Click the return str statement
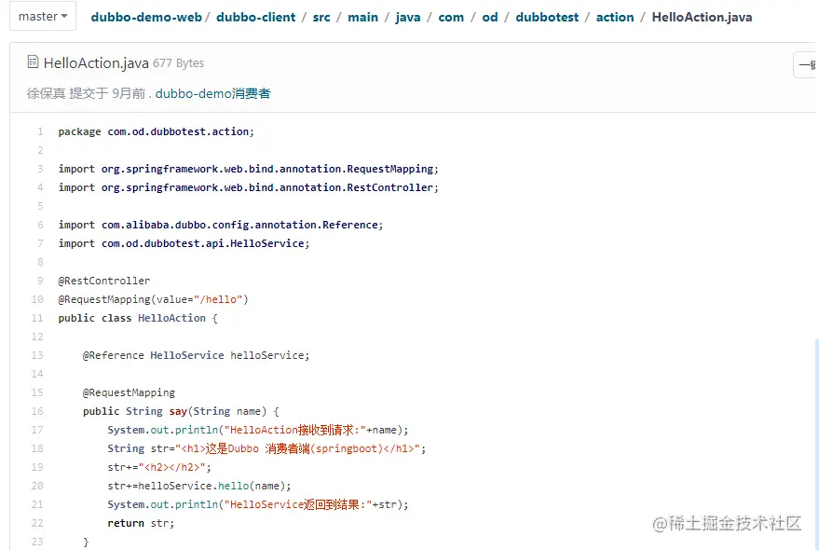This screenshot has height=550, width=819. 141,523
